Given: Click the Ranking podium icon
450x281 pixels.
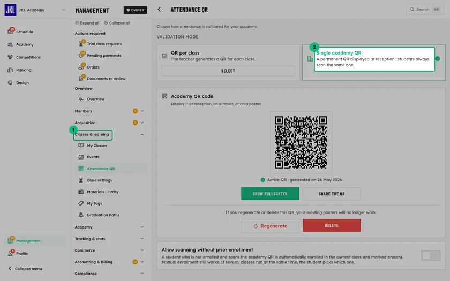Looking at the screenshot, I should pyautogui.click(x=10, y=70).
